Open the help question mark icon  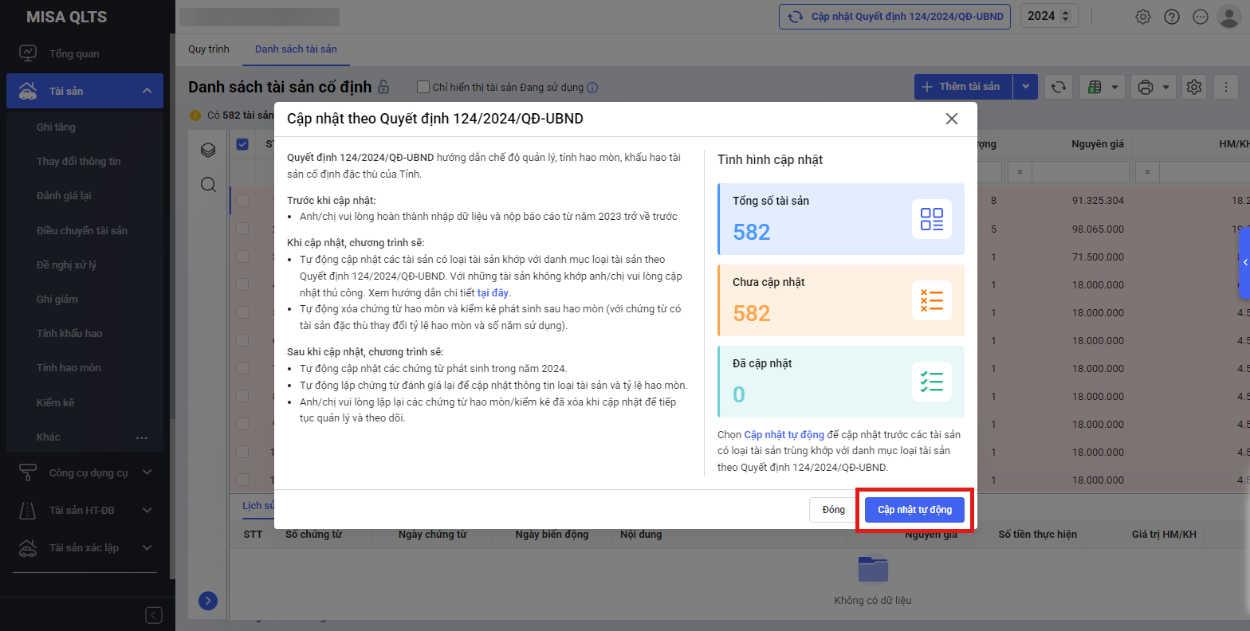tap(1172, 17)
